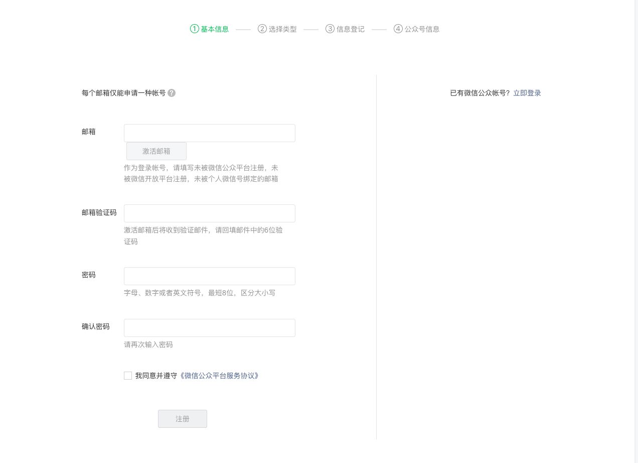Select the 公众号信息 step label

pos(421,29)
